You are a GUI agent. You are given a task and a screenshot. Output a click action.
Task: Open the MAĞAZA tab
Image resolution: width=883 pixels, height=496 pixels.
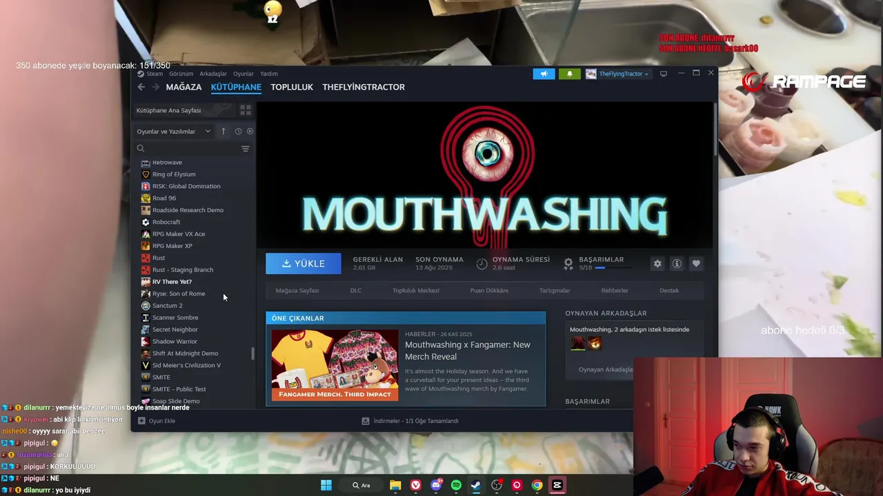tap(183, 87)
